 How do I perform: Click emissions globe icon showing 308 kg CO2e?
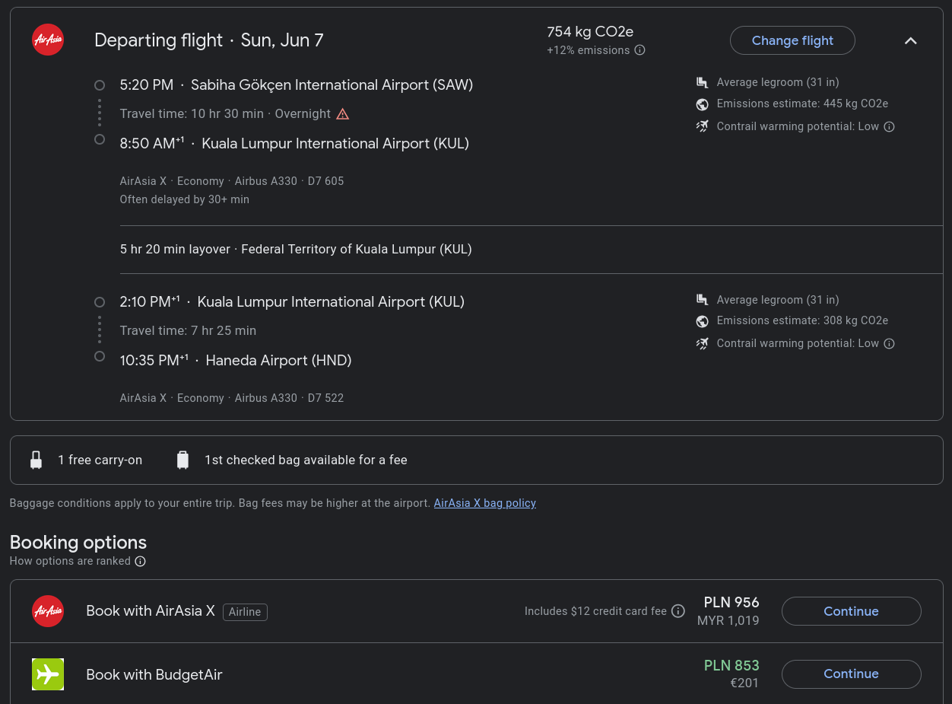pos(702,321)
